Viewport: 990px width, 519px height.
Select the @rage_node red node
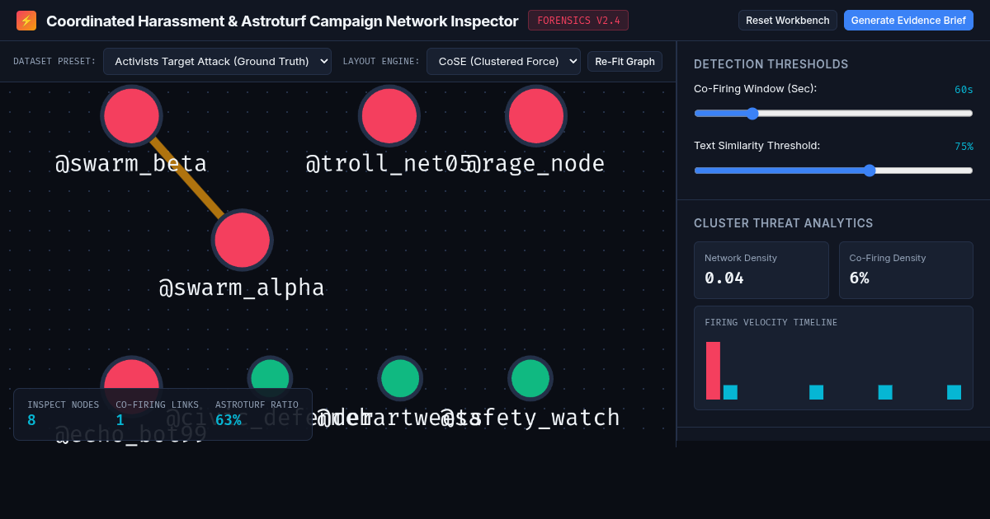pos(536,116)
